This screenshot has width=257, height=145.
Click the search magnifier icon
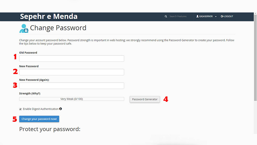tap(166, 16)
